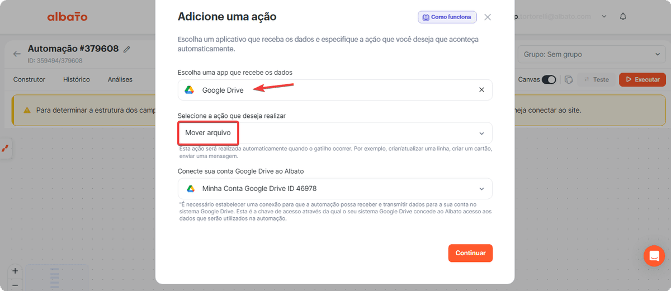Close the Adicione uma ação dialog
The image size is (671, 291).
click(488, 17)
